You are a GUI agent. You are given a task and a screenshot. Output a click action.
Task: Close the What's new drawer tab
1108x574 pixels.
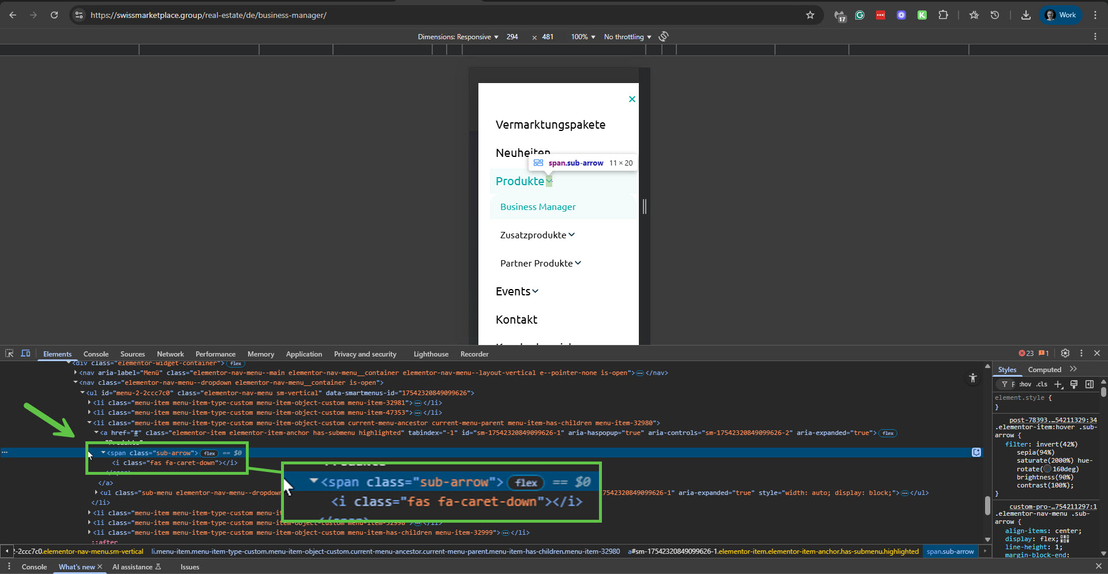coord(100,567)
